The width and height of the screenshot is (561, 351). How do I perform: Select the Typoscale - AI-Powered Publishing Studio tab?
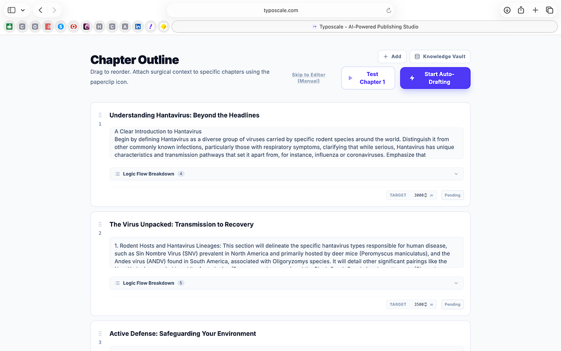[365, 26]
